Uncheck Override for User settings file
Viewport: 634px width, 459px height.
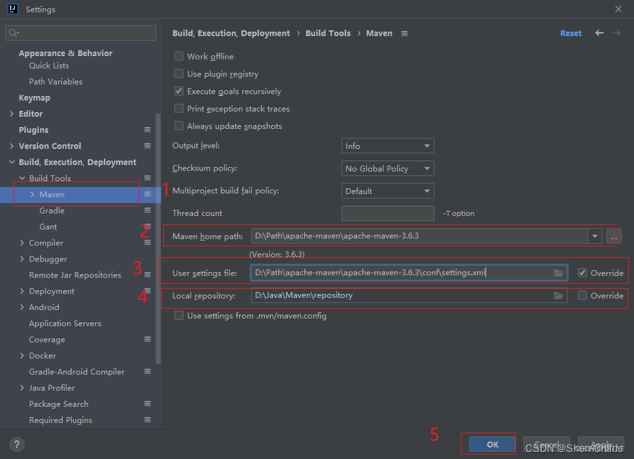click(582, 273)
